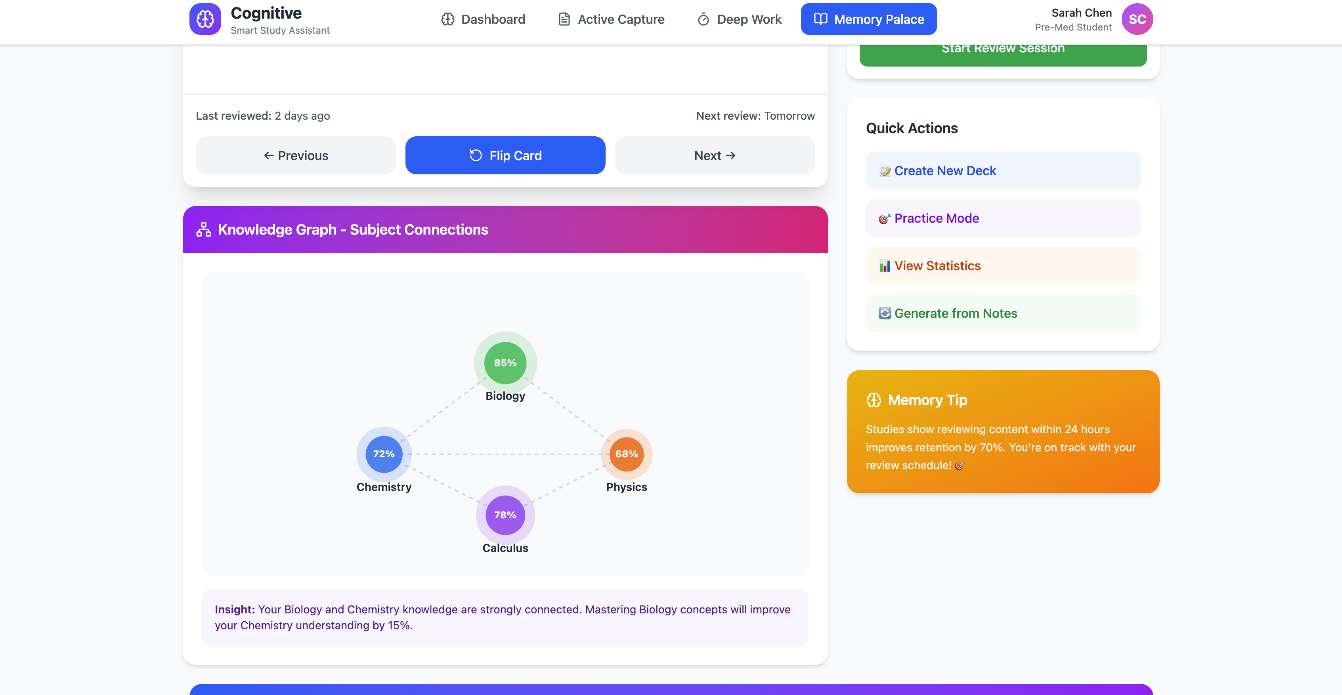Click the Memory Palace book icon

click(820, 19)
